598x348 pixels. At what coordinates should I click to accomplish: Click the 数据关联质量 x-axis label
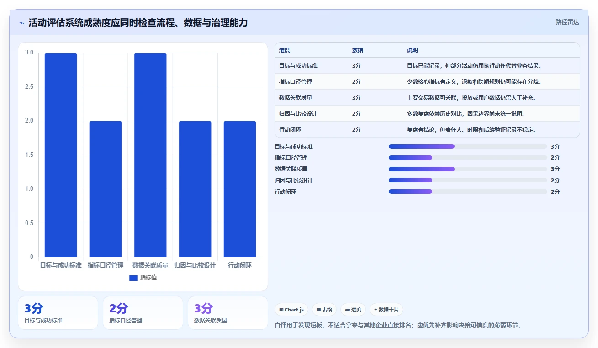pyautogui.click(x=150, y=265)
